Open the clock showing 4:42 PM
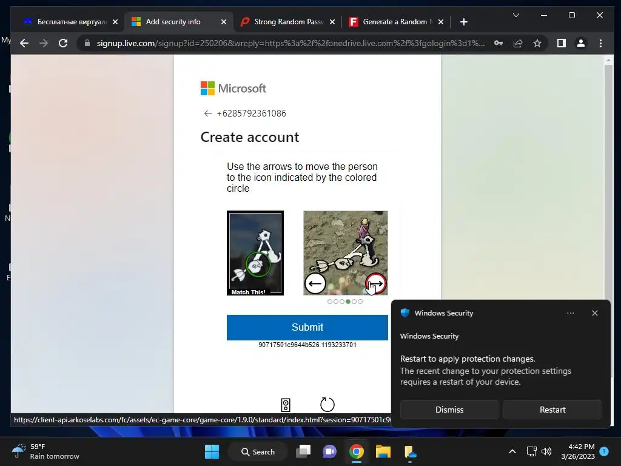 click(x=578, y=451)
